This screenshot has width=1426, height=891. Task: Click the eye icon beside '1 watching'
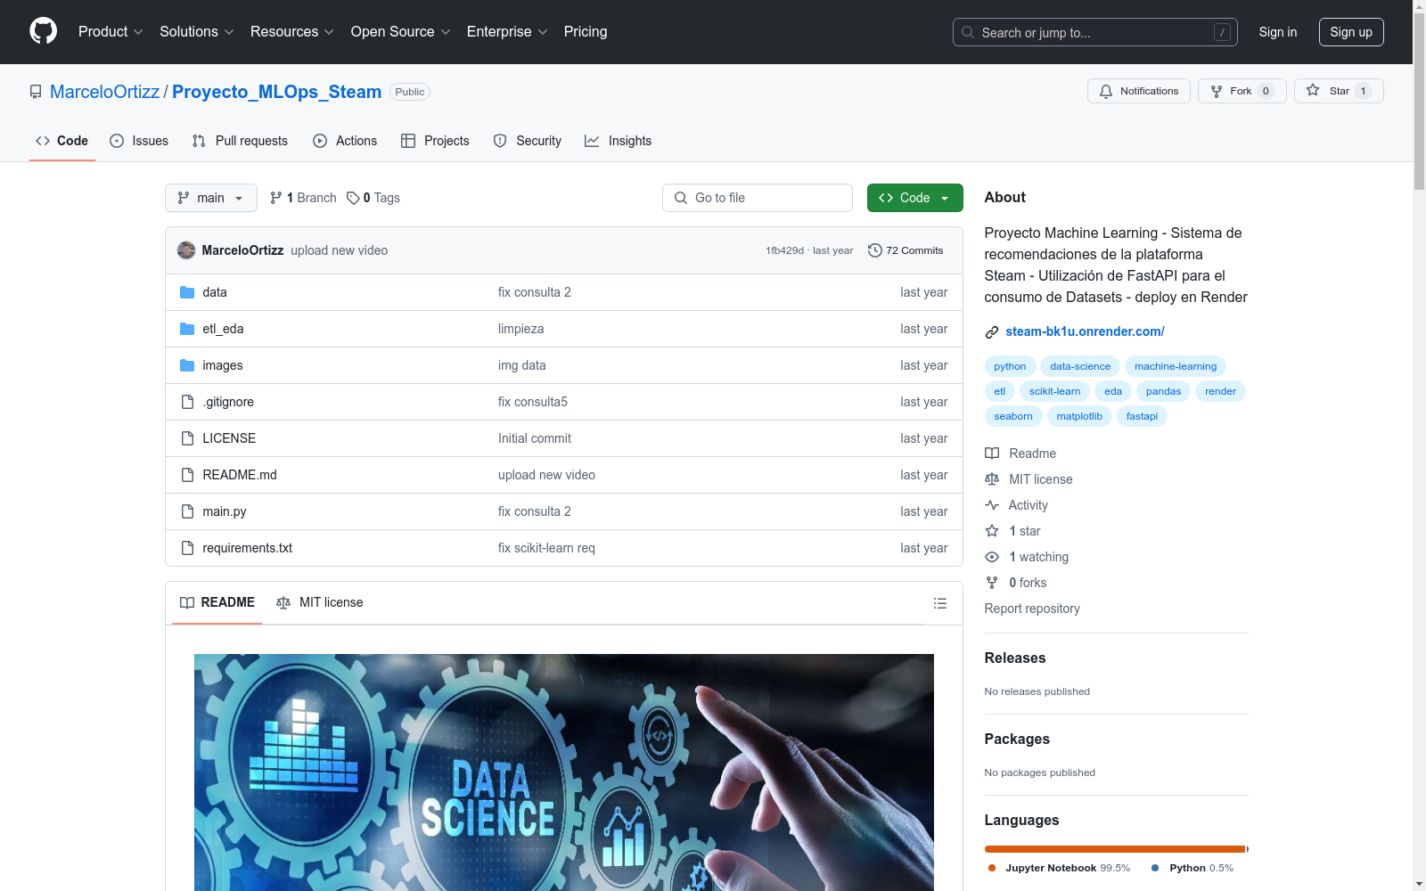992,557
